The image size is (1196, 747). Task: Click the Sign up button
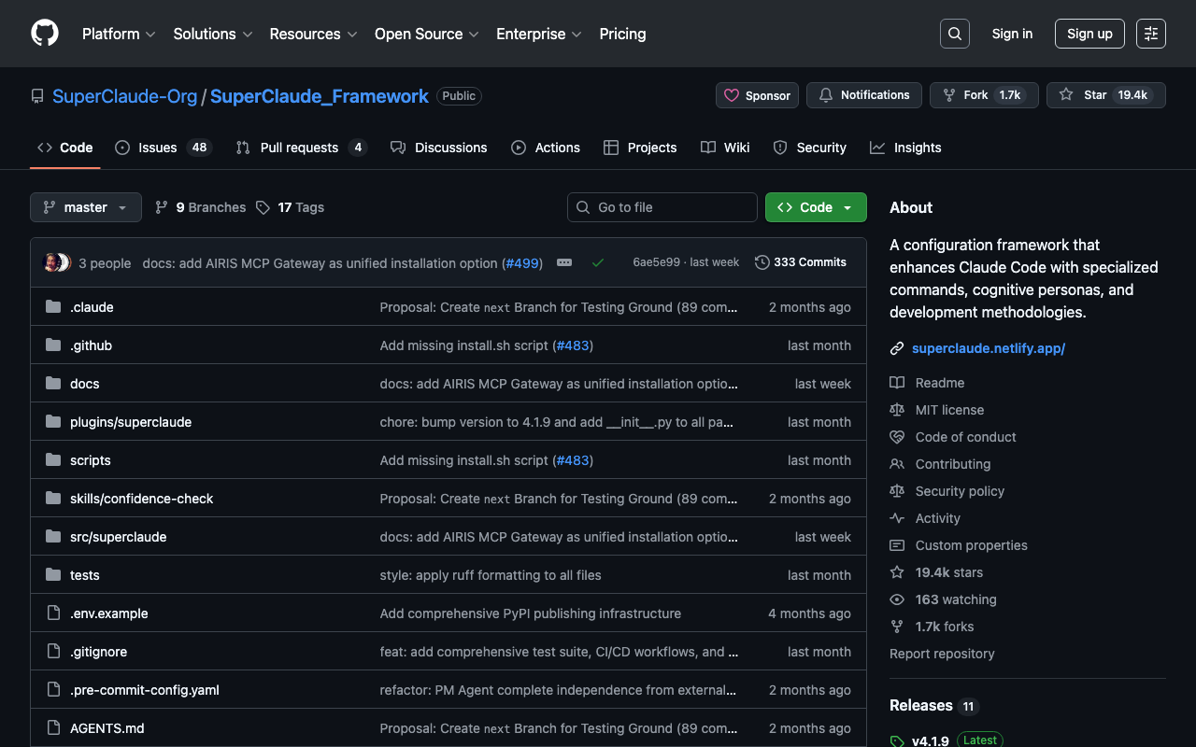point(1089,34)
